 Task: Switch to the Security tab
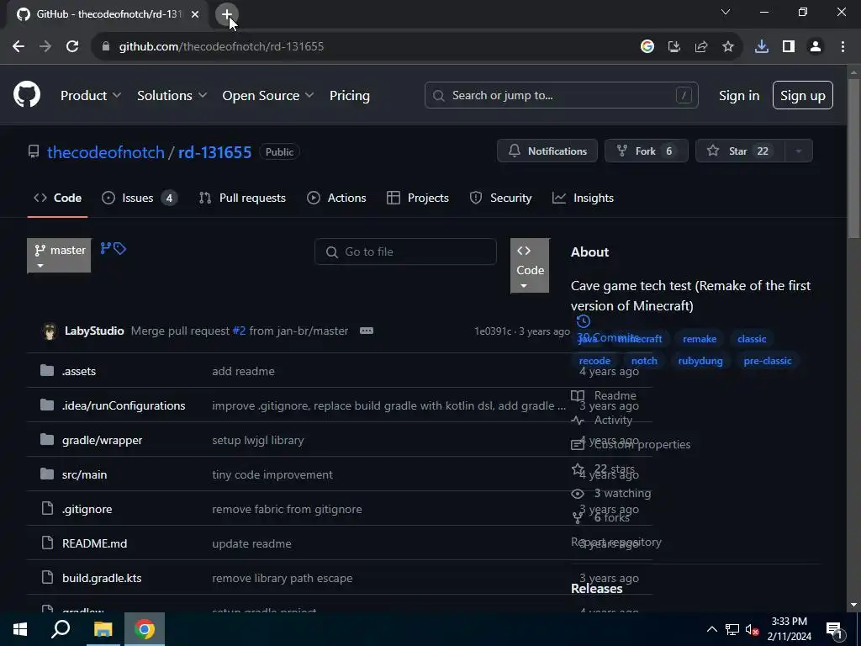tap(501, 198)
